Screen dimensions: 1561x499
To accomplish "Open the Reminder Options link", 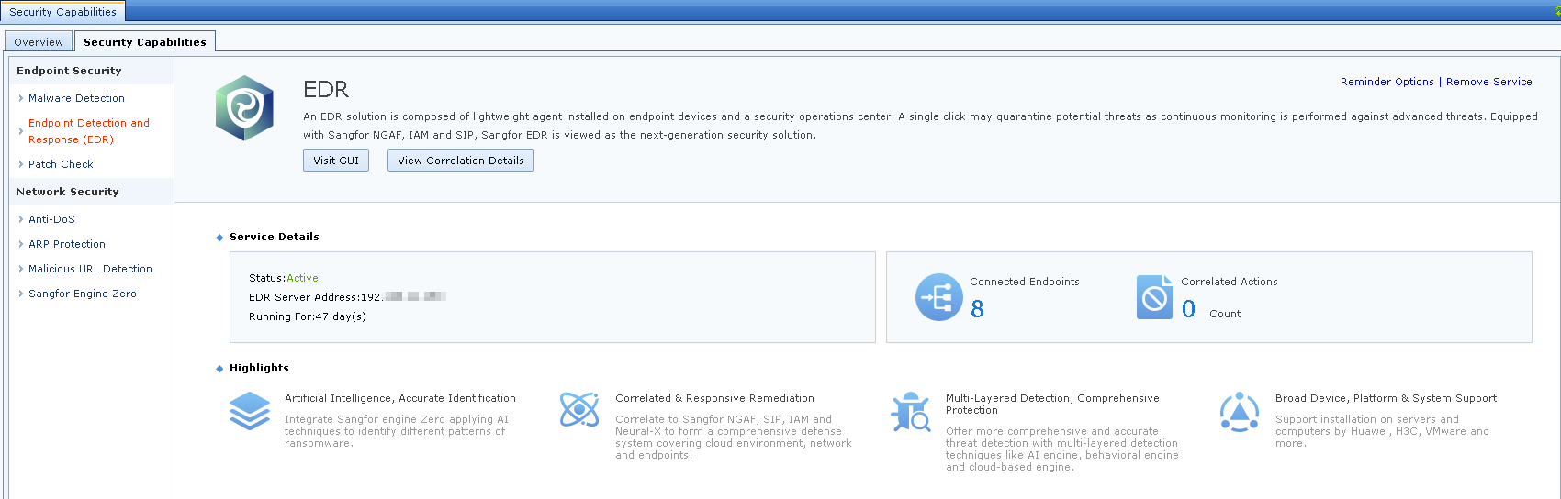I will (x=1387, y=82).
